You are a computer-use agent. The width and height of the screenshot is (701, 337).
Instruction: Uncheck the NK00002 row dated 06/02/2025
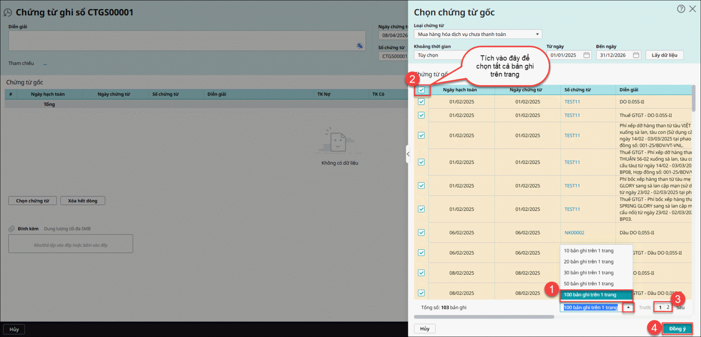tap(421, 233)
